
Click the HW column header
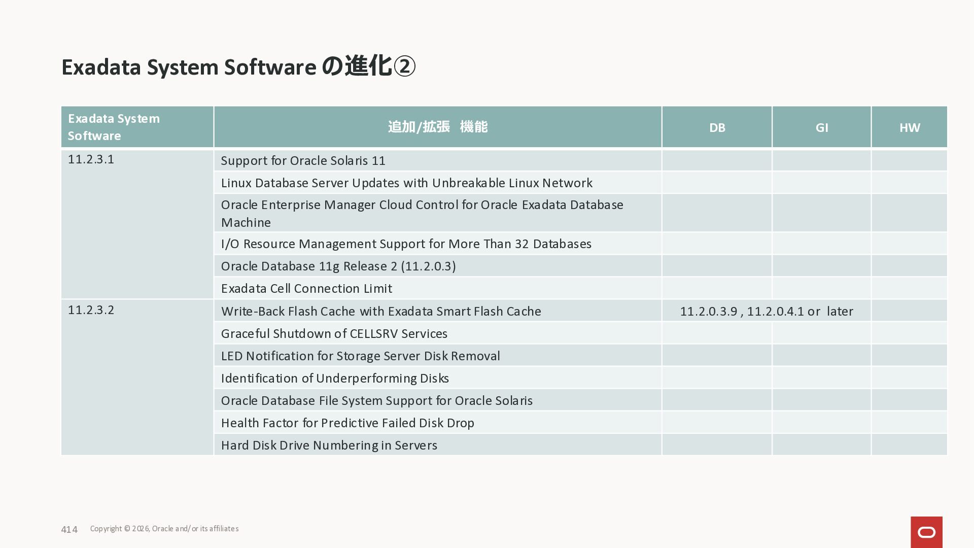tap(909, 127)
